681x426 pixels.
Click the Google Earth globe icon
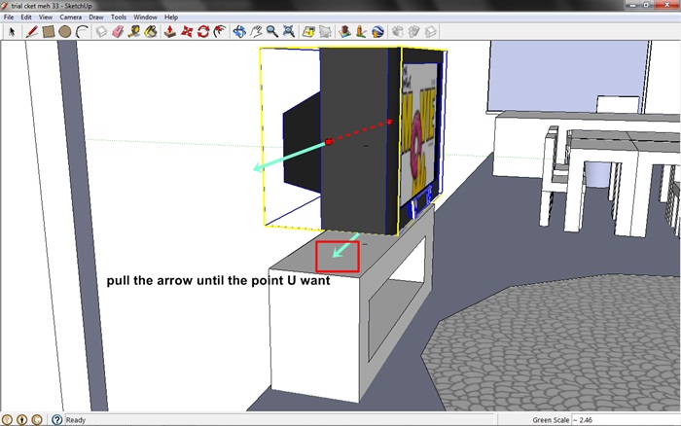point(377,32)
